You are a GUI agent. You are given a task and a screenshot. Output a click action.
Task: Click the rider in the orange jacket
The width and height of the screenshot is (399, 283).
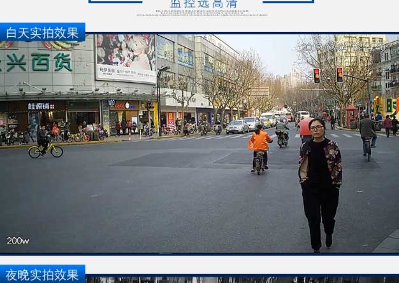click(x=259, y=144)
